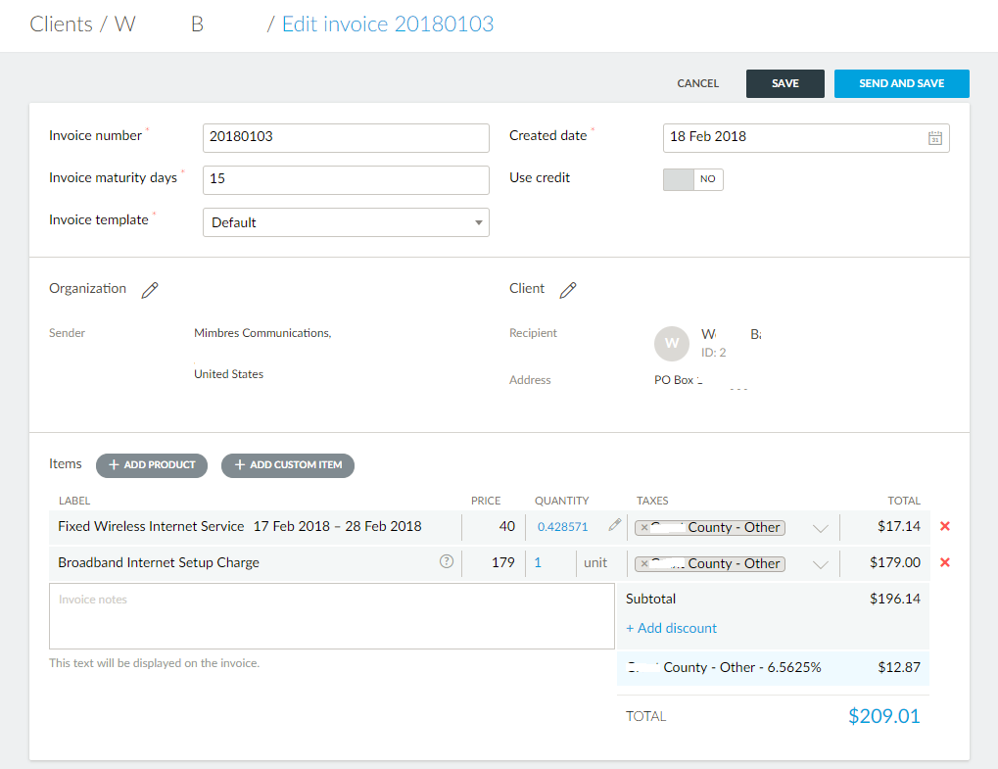Click the Save button

point(784,84)
